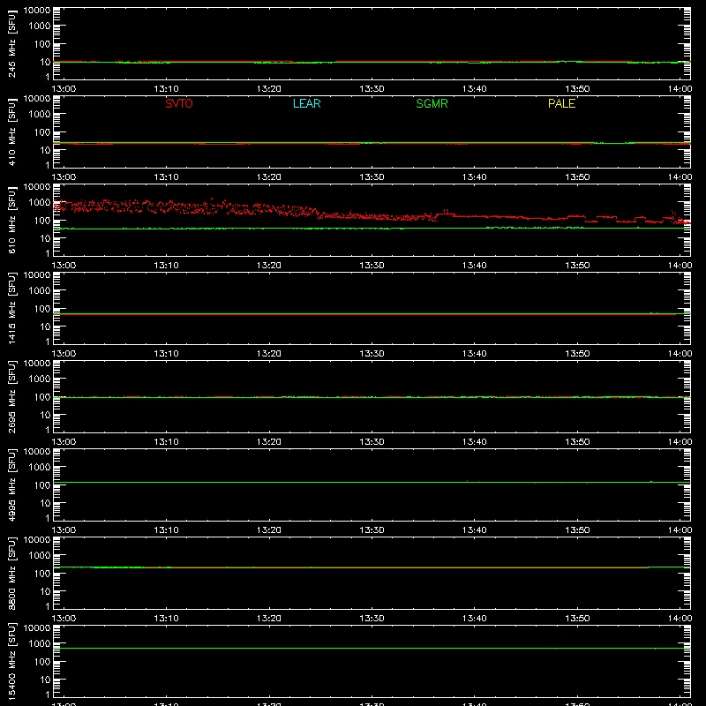Click 13:20 tick label of 8800 MHz panel
The width and height of the screenshot is (706, 706).
[269, 619]
